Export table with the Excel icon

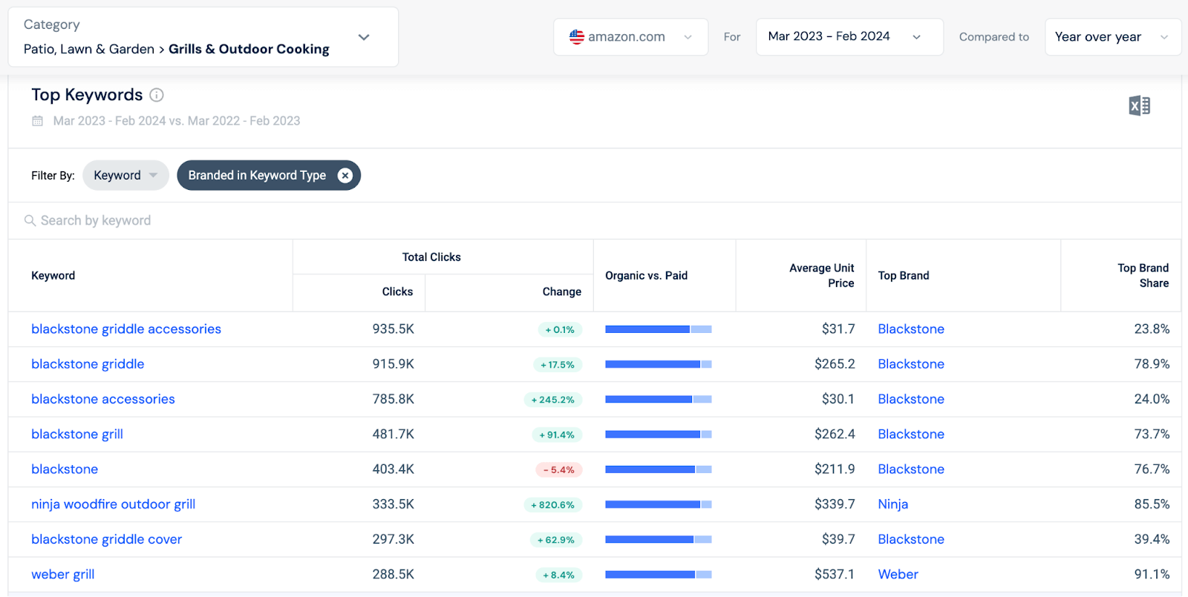coord(1140,106)
